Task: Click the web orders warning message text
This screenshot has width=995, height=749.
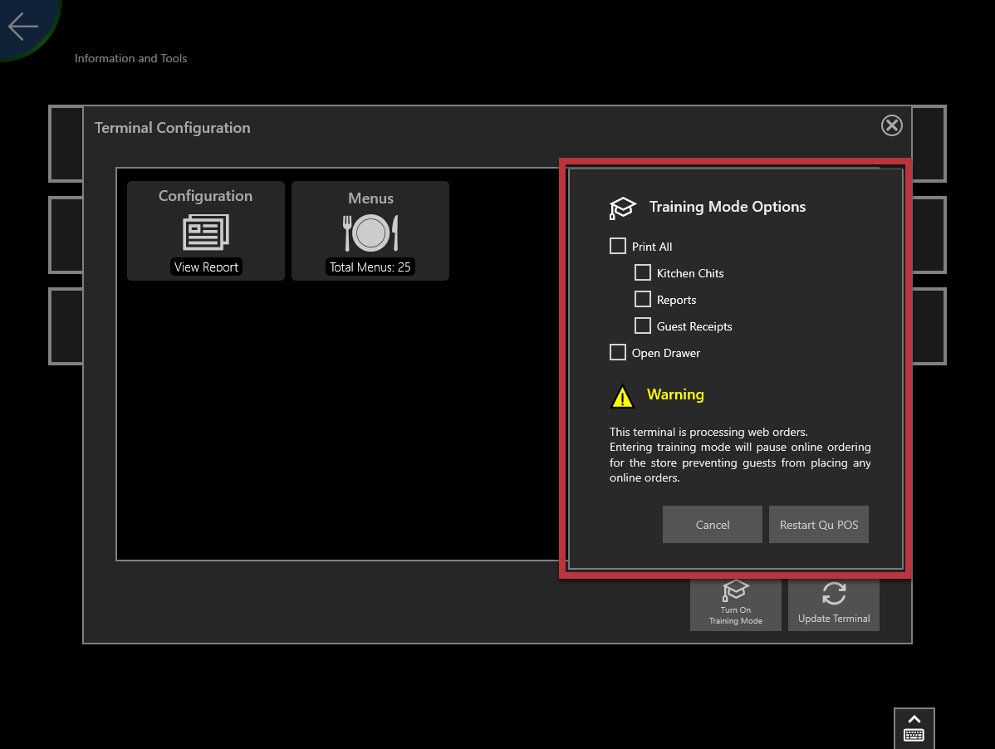Action: coord(740,455)
